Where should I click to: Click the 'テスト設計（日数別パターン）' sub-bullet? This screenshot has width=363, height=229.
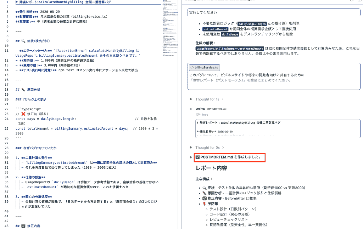pyautogui.click(x=233, y=209)
